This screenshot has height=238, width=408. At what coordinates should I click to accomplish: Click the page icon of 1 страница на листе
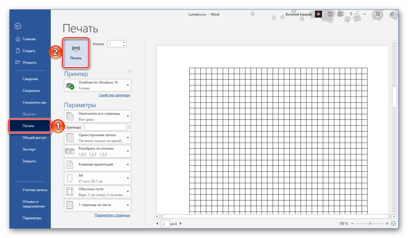pos(69,205)
